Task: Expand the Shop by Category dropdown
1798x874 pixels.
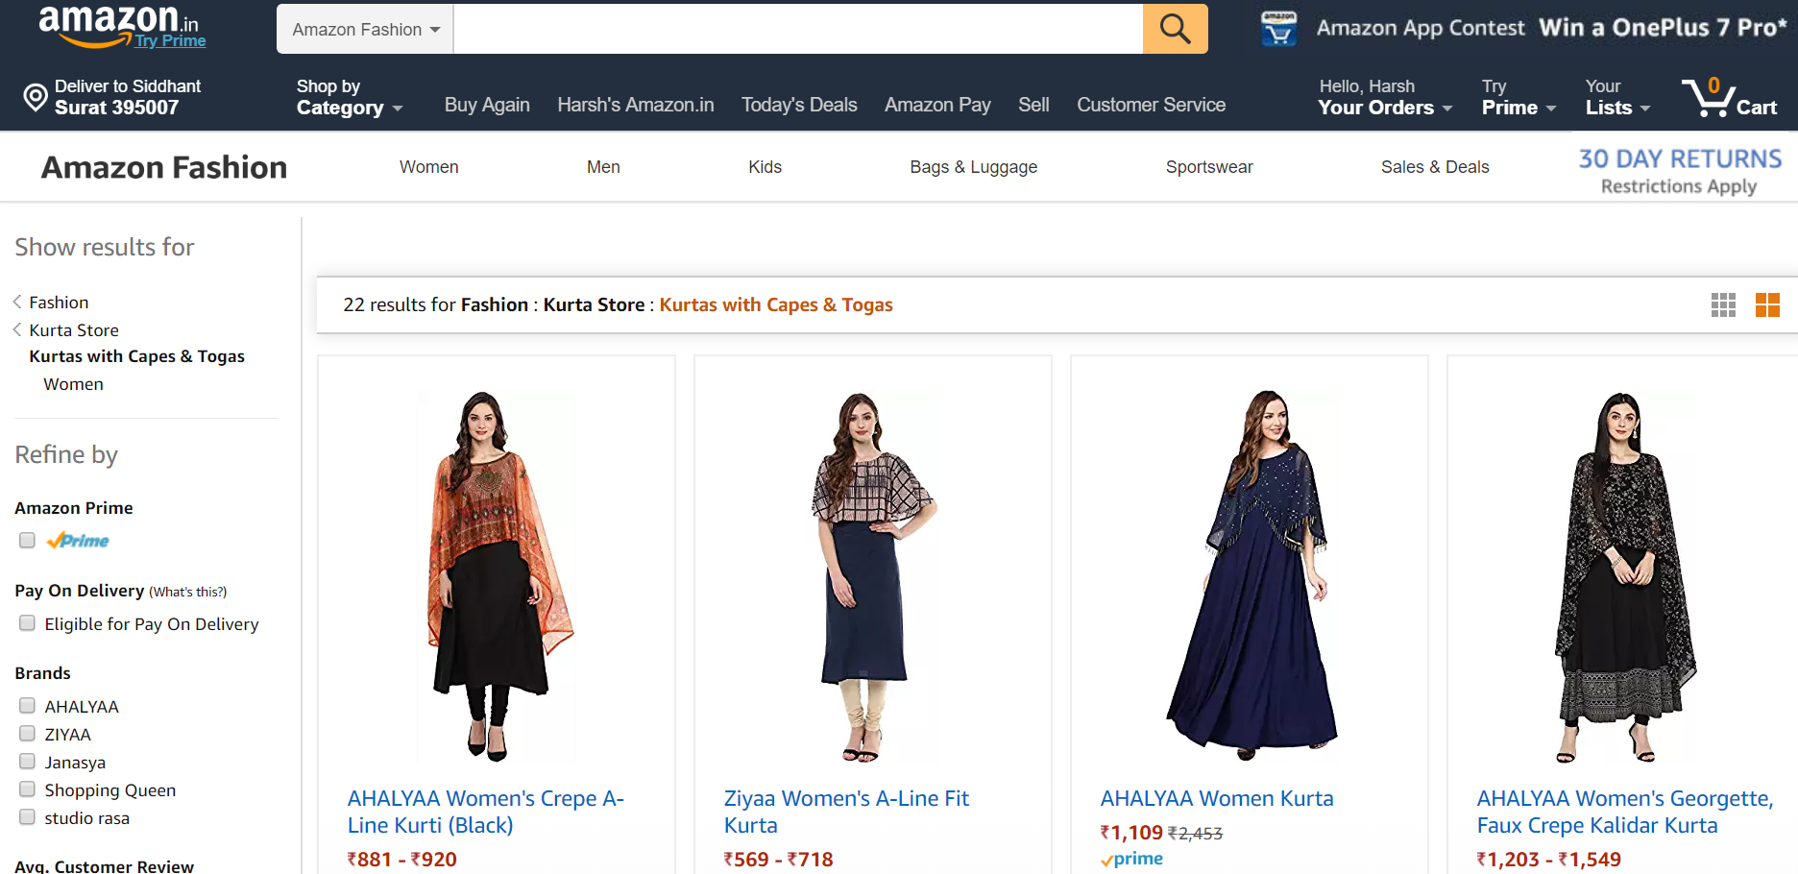Action: pos(350,97)
